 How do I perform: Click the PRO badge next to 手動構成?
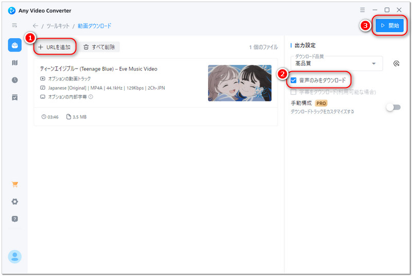321,104
